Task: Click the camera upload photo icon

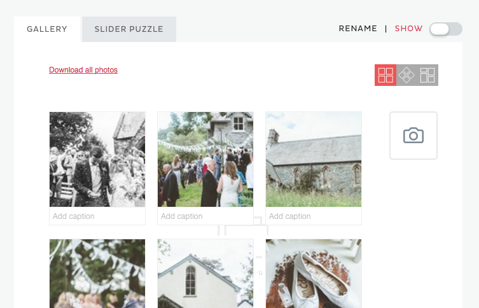Action: [413, 136]
